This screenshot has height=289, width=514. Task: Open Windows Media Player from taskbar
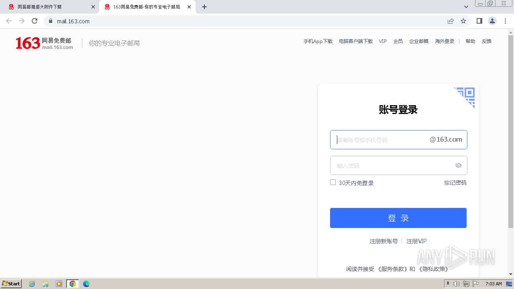(x=59, y=284)
